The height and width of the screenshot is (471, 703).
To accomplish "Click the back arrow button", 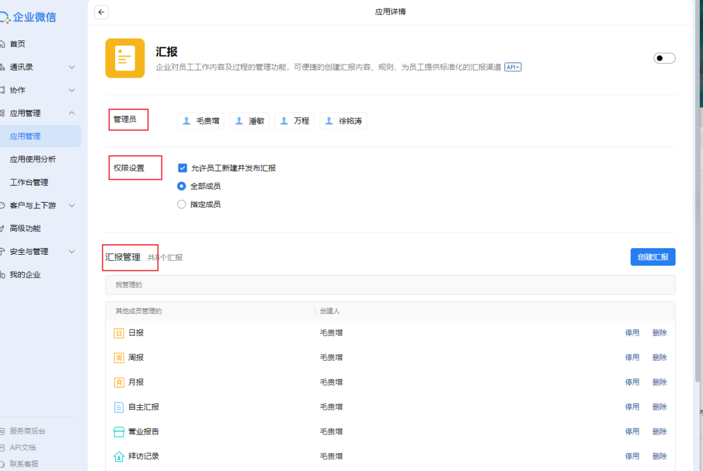I will (102, 12).
